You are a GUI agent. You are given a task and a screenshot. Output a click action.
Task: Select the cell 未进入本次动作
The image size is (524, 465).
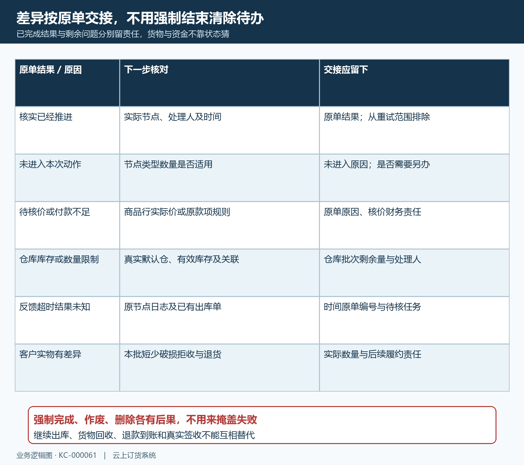(x=67, y=178)
